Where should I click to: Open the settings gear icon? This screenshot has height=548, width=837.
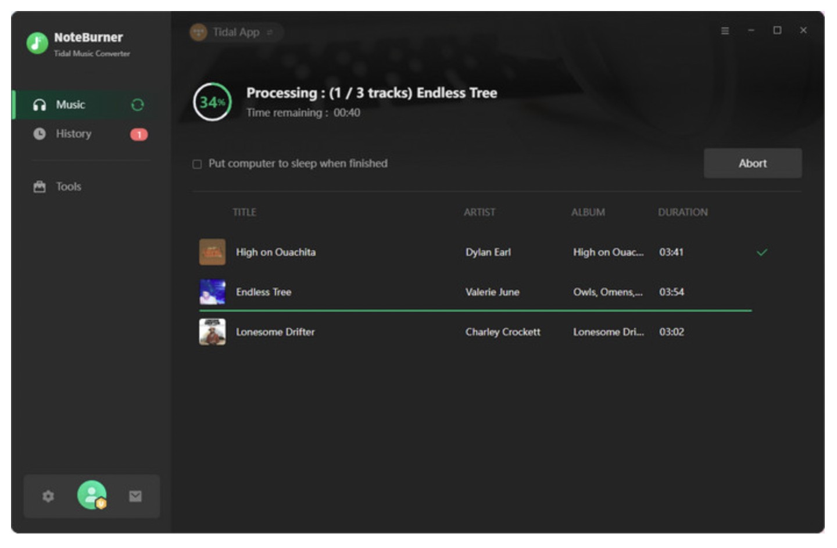48,496
